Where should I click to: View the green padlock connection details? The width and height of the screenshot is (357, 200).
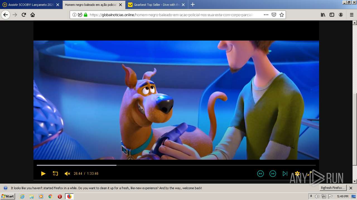(86, 15)
